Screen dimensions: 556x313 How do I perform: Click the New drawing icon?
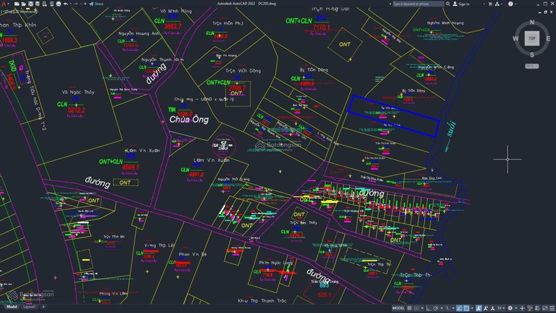(x=17, y=4)
